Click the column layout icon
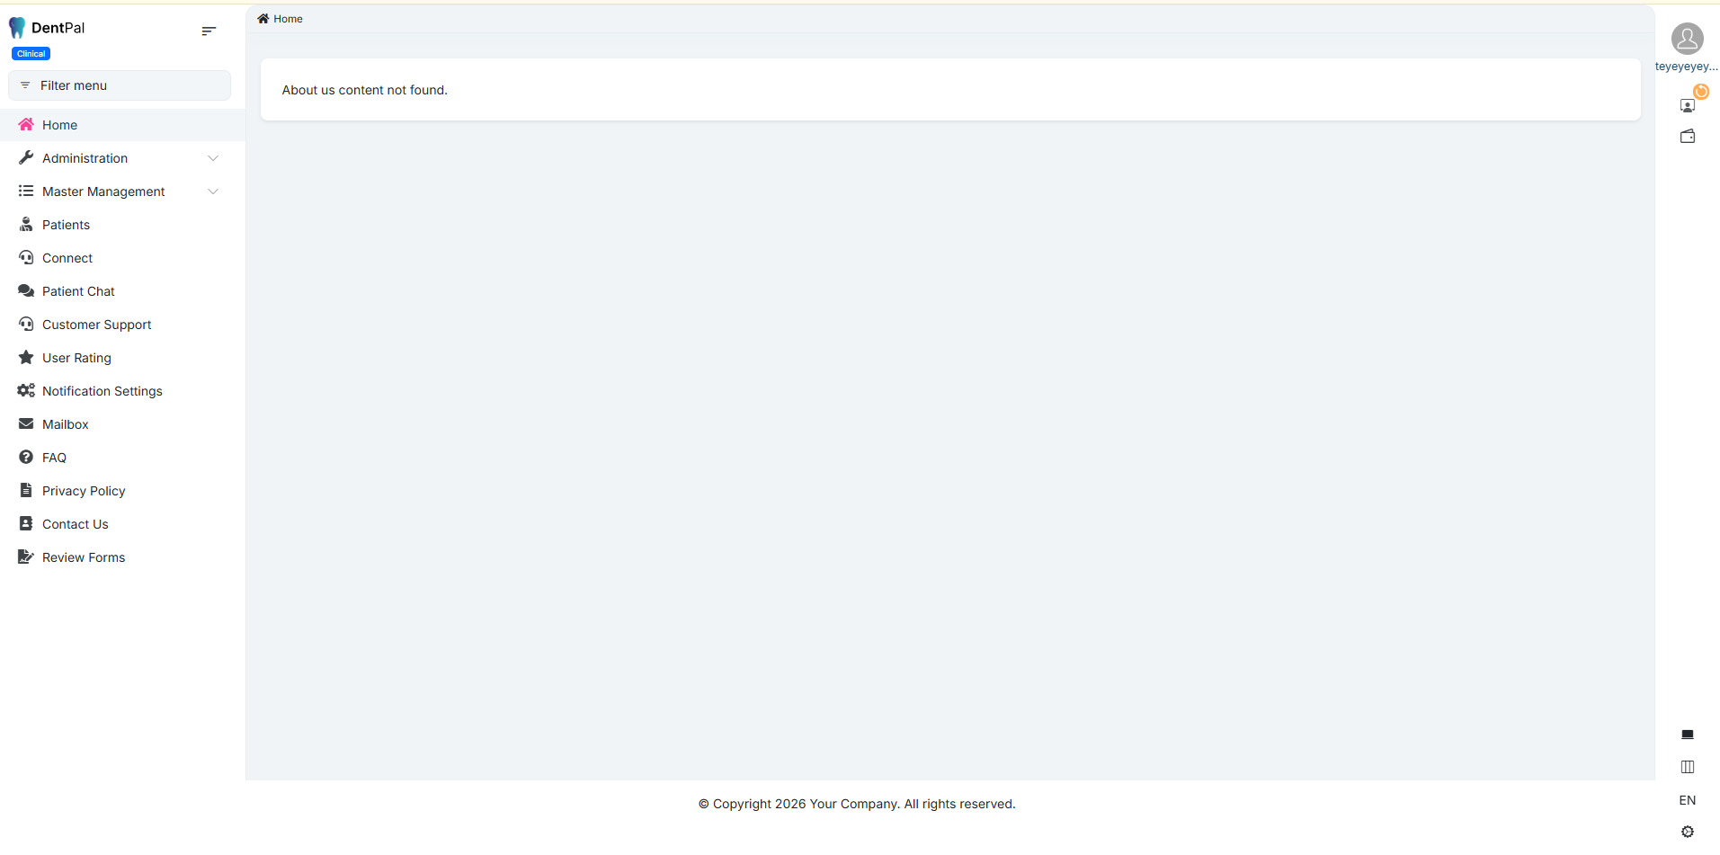Image resolution: width=1720 pixels, height=855 pixels. [x=1688, y=767]
